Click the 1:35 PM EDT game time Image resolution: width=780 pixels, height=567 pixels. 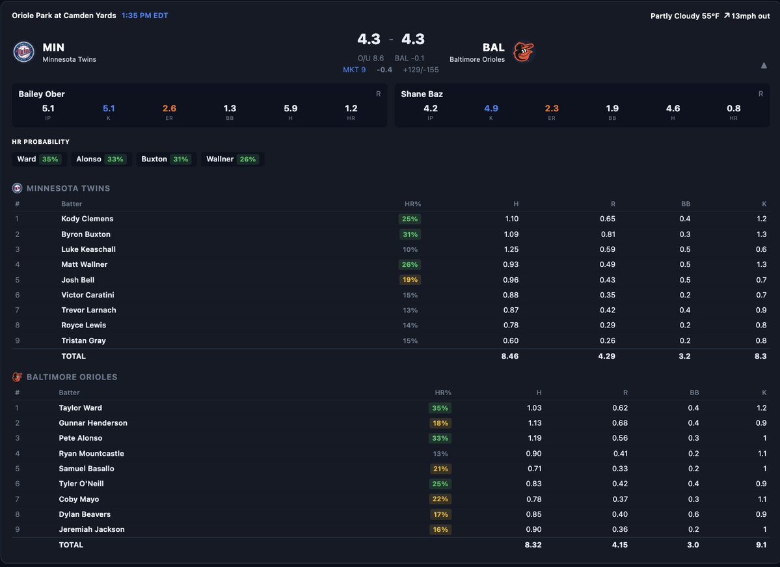point(145,16)
